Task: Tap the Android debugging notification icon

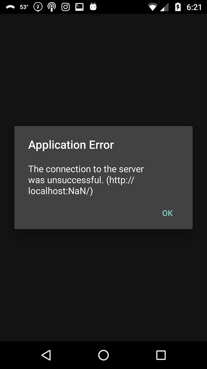Action: click(x=93, y=6)
